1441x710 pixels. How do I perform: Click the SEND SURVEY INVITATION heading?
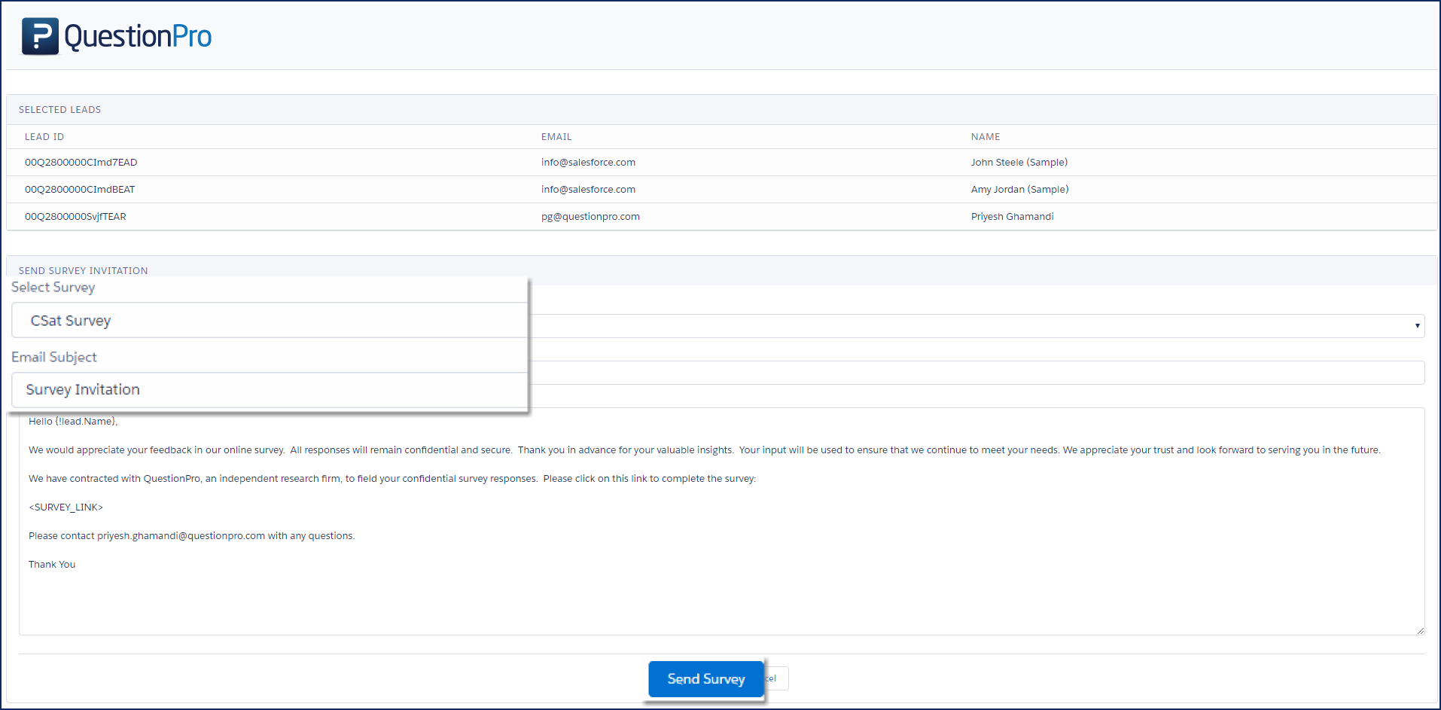(83, 270)
